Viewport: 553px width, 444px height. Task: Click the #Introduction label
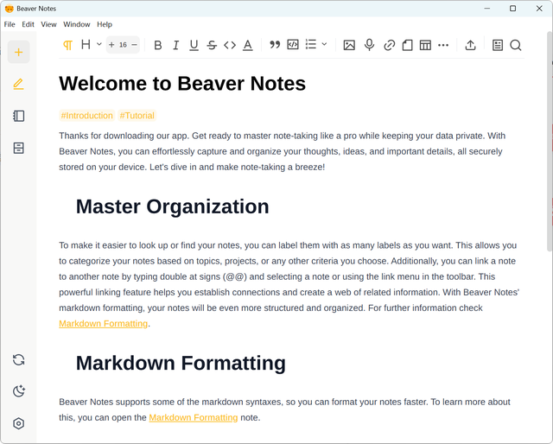[86, 116]
